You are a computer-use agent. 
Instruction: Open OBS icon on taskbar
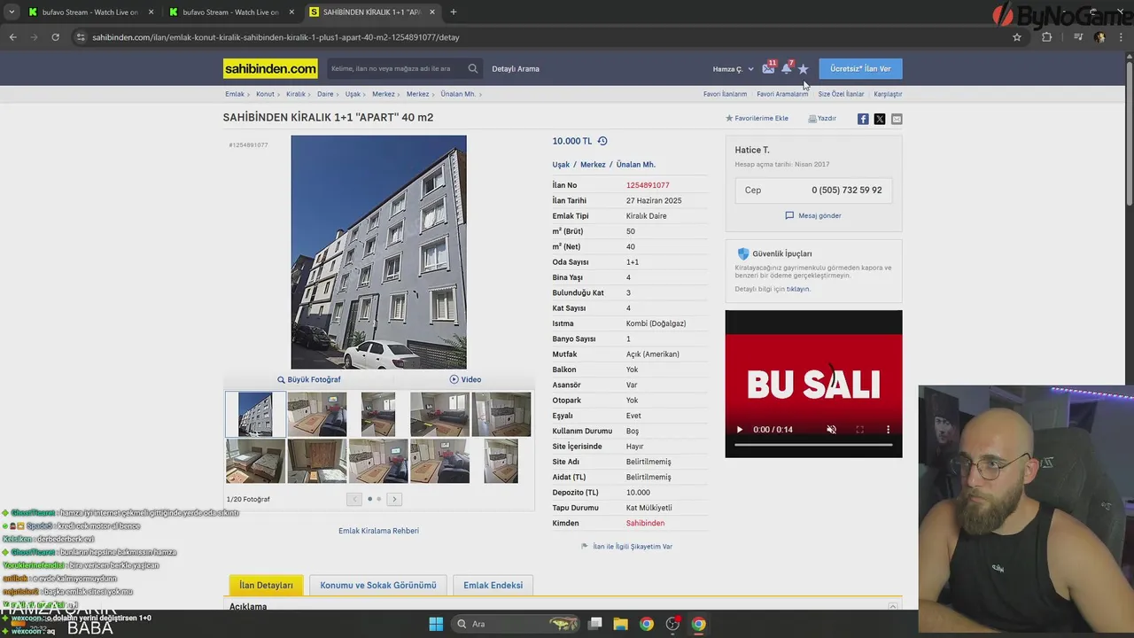pos(672,624)
